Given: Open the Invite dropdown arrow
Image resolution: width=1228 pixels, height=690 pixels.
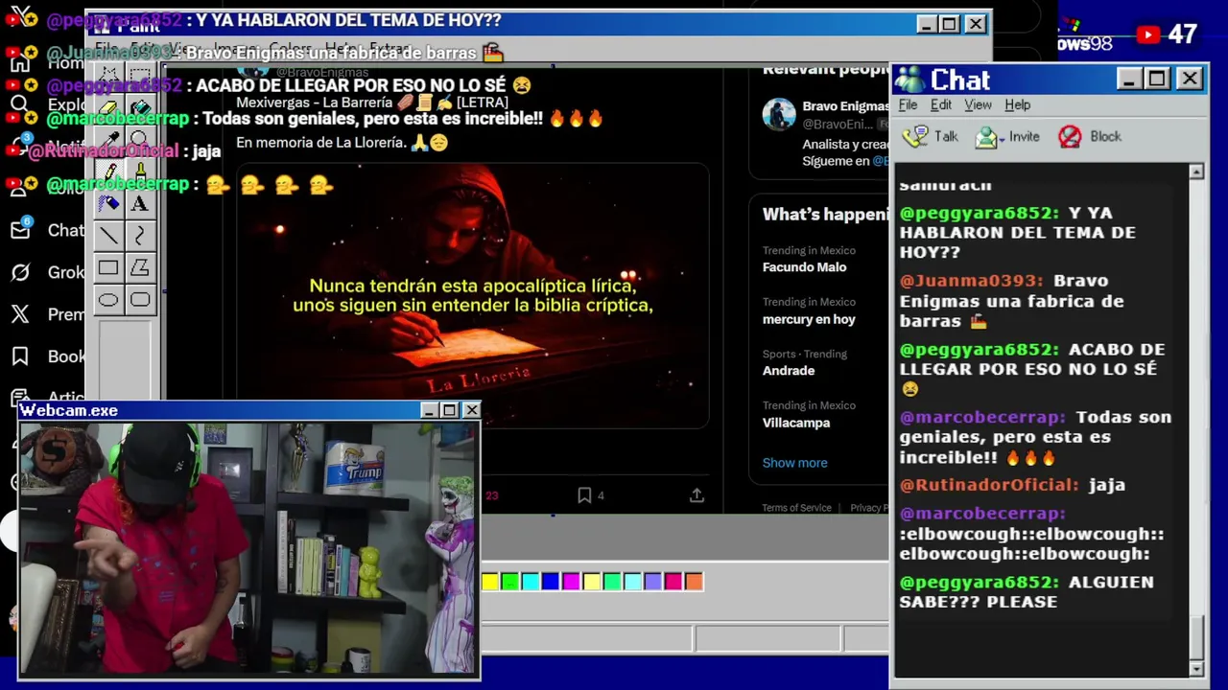Looking at the screenshot, I should click(x=1002, y=138).
